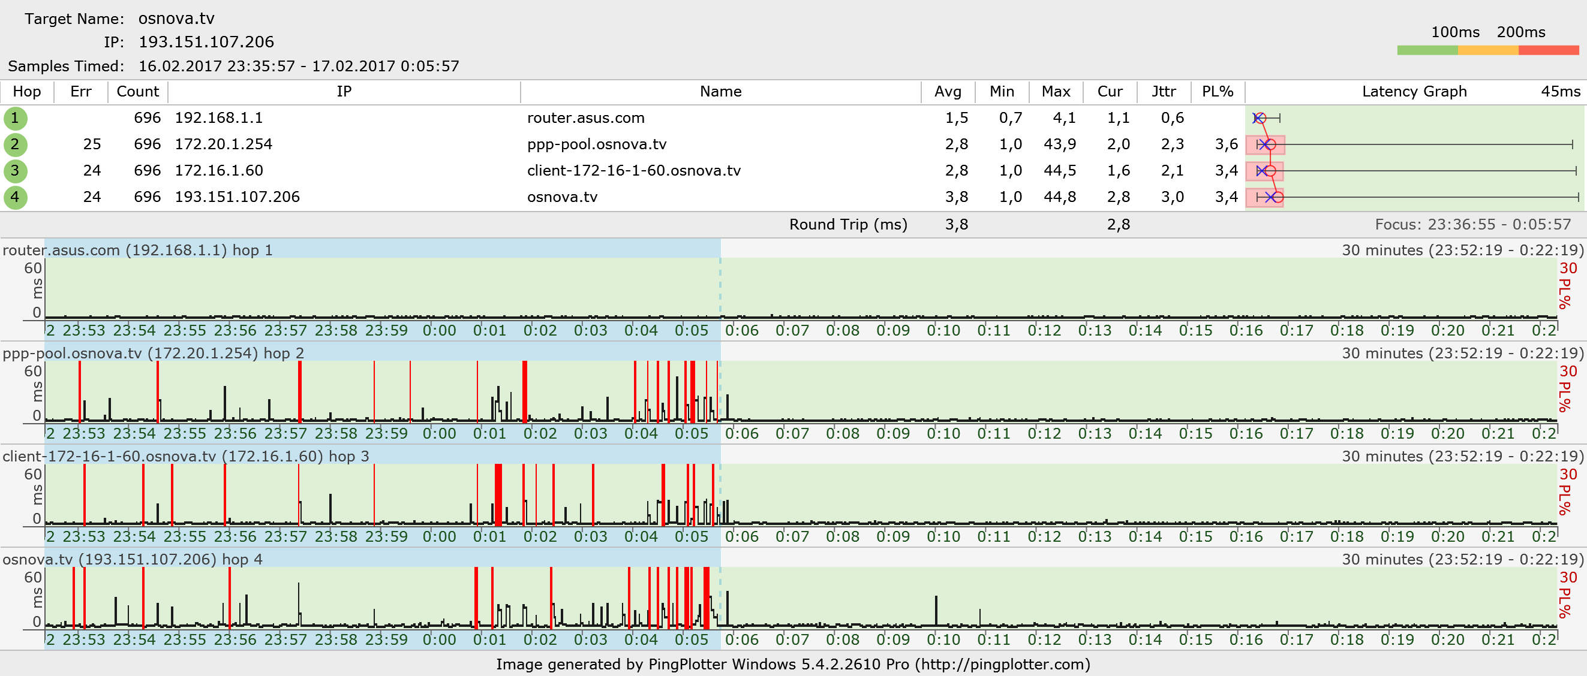Select the ppp-pool.osnova.tv row name

coord(596,144)
